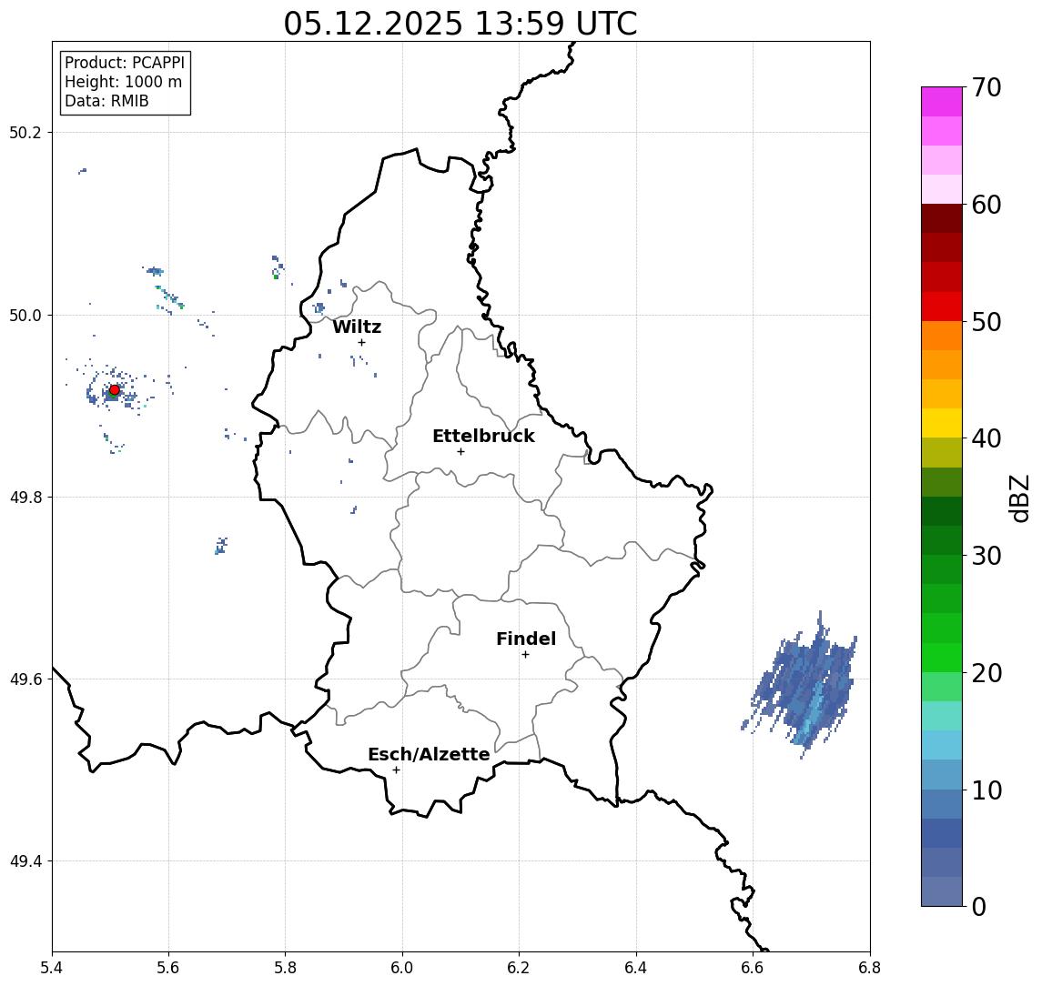Click the Esch/Alzette city label
The height and width of the screenshot is (986, 1042).
pos(429,754)
